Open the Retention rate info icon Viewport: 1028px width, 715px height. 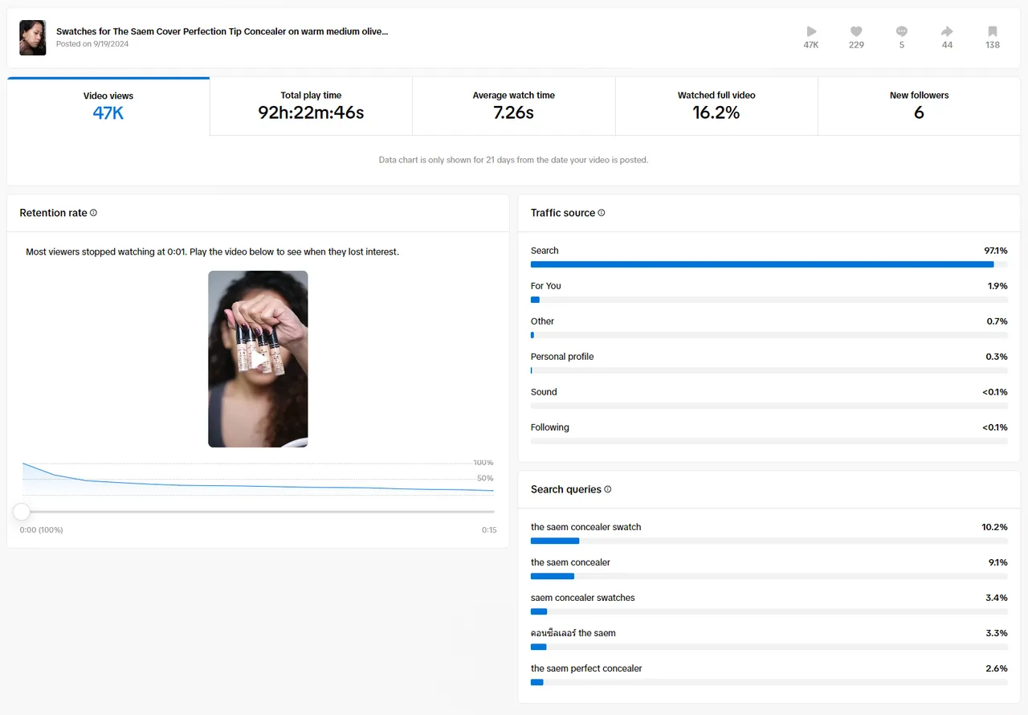click(93, 213)
